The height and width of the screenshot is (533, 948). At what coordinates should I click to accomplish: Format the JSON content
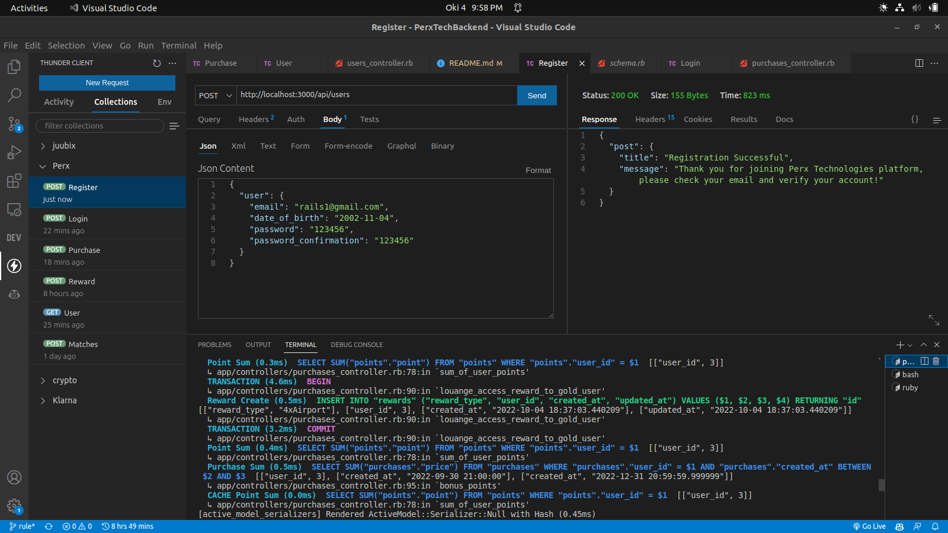click(538, 170)
